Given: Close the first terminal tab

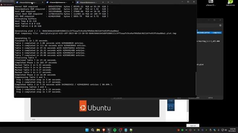Looking at the screenshot, I should 42,3.
